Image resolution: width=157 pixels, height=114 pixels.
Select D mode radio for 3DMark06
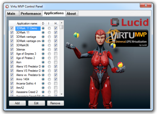[x=43, y=45]
